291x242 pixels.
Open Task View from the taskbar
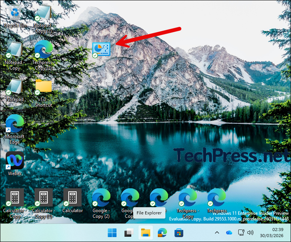(129, 233)
